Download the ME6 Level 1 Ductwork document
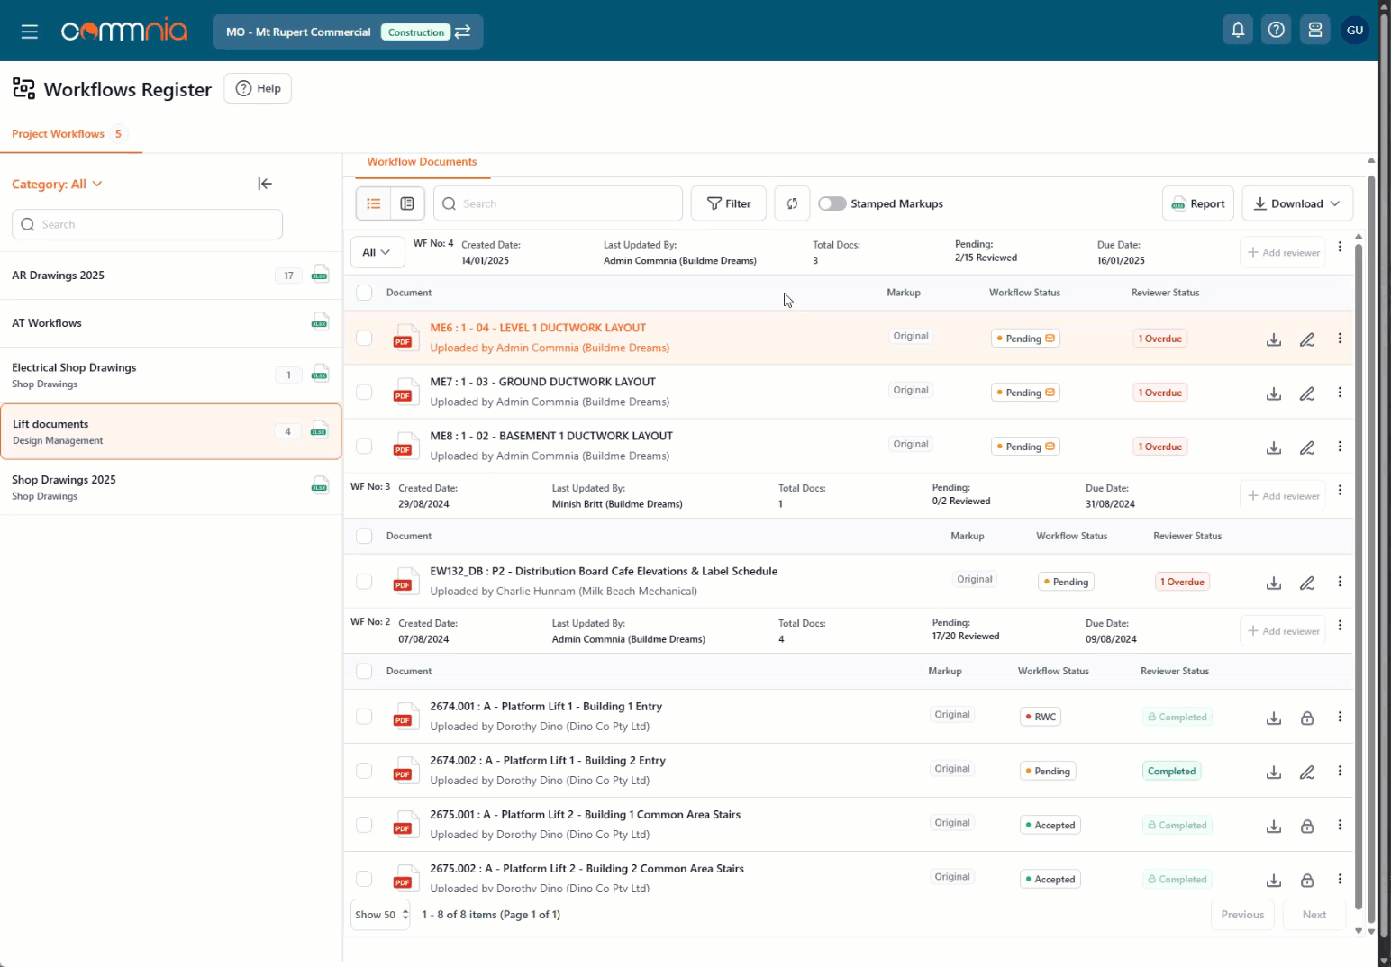The height and width of the screenshot is (967, 1391). (1274, 339)
